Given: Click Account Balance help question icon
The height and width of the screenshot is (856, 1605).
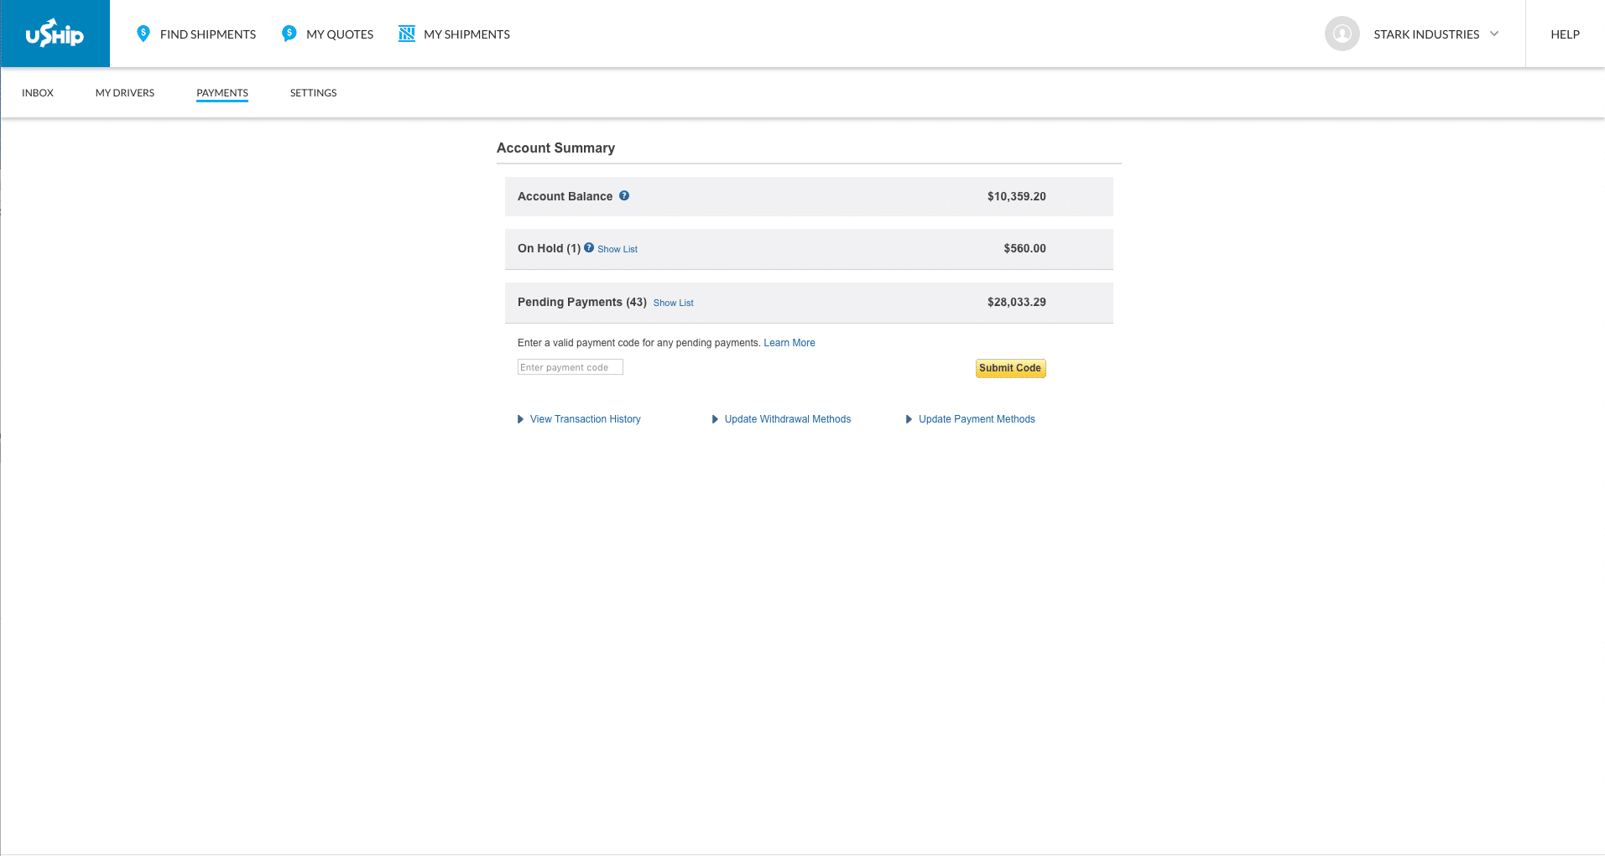Looking at the screenshot, I should pos(624,195).
